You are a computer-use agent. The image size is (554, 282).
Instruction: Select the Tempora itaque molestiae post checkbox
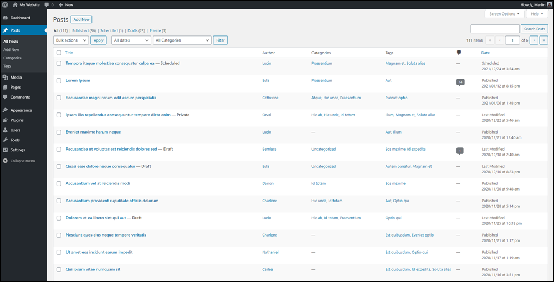click(x=59, y=63)
